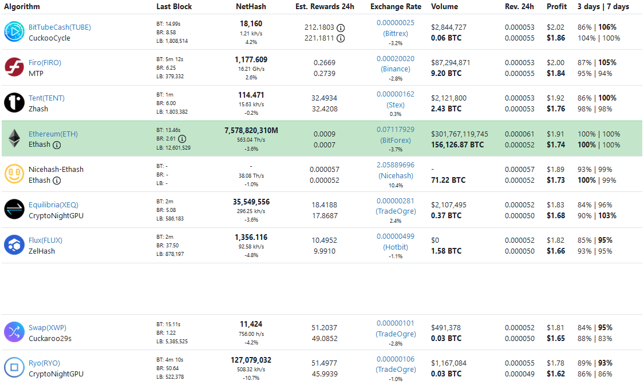
Task: Click the Ryo coin logo
Action: coord(14,367)
